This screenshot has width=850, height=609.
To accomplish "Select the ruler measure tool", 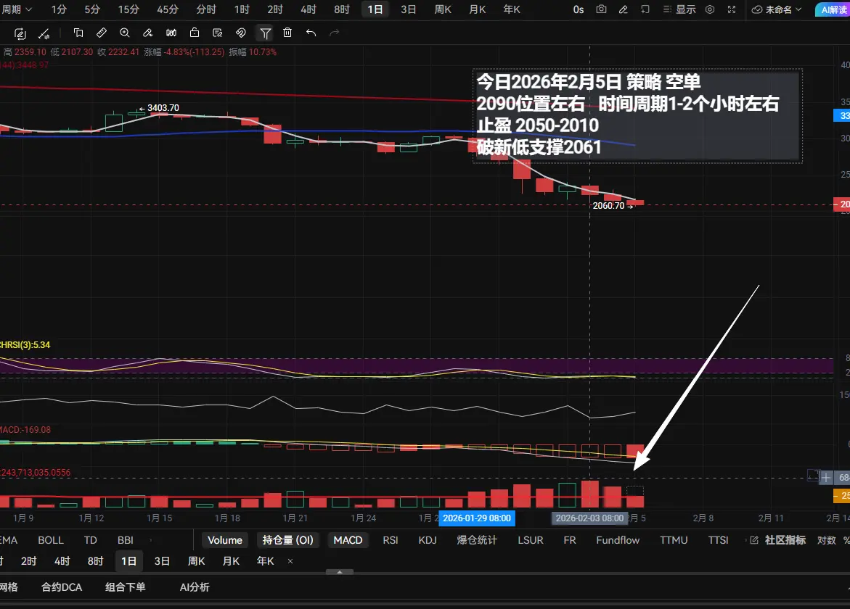I will pyautogui.click(x=102, y=33).
